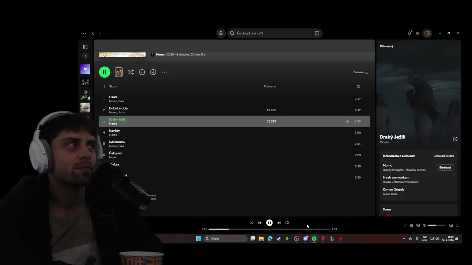Open the notifications bell
472x265 pixels.
click(x=409, y=33)
